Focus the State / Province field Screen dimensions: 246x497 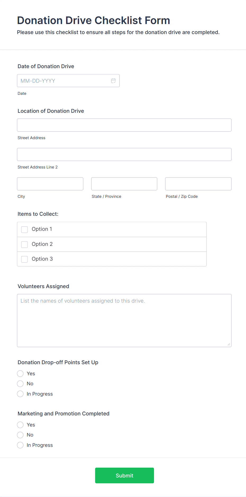(x=124, y=184)
